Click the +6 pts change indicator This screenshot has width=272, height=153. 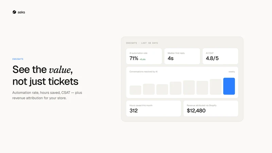(142, 59)
